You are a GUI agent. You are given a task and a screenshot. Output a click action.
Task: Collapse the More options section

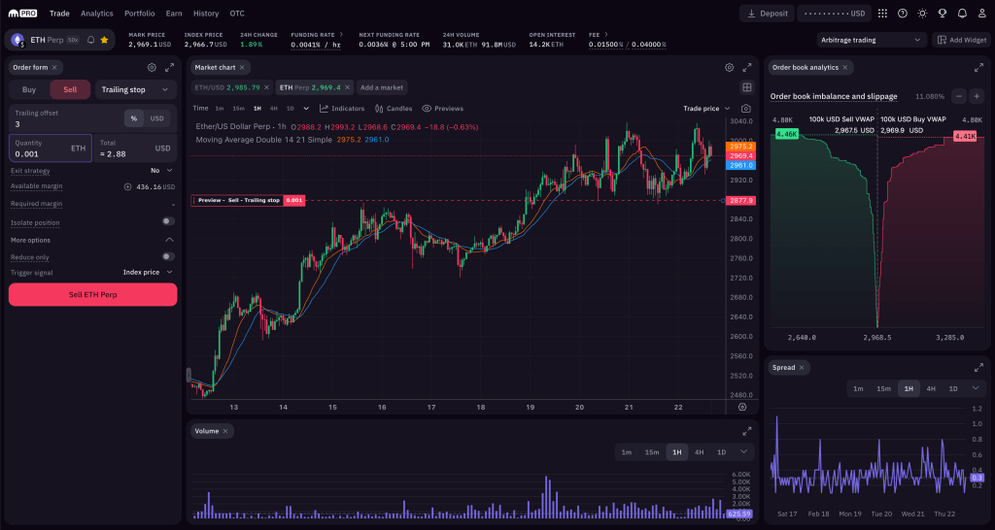(169, 240)
